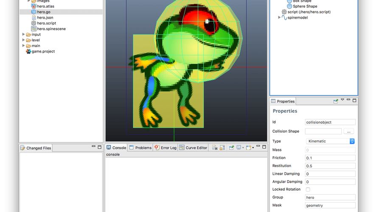Expand the input folder
The width and height of the screenshot is (377, 212).
coord(24,35)
